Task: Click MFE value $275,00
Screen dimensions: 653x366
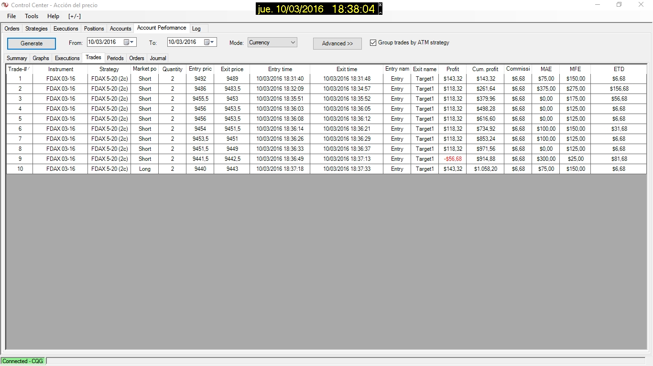Action: click(x=576, y=89)
